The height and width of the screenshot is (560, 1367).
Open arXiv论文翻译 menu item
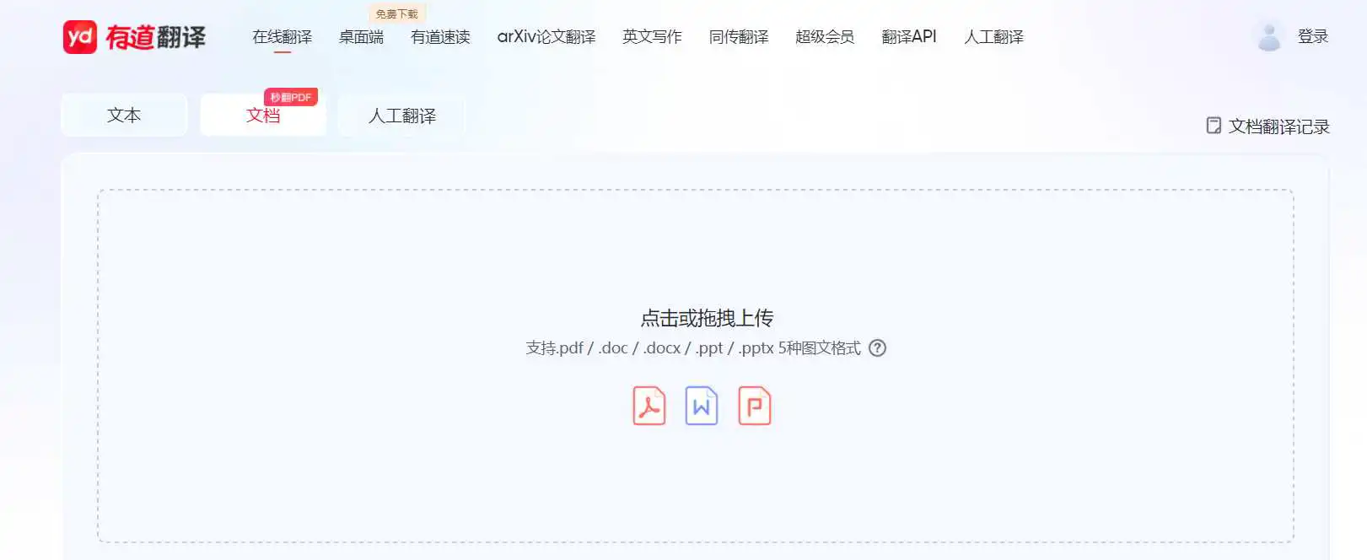click(546, 37)
